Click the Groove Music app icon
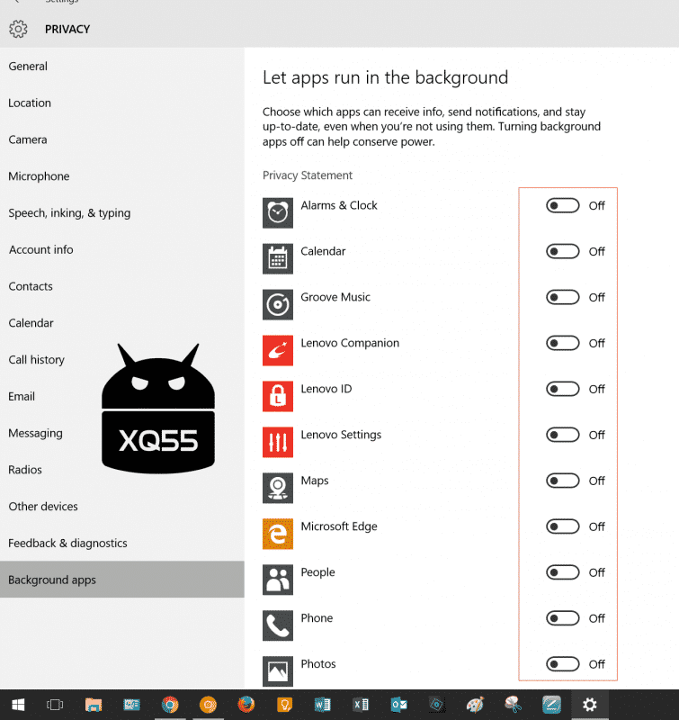 [x=278, y=304]
